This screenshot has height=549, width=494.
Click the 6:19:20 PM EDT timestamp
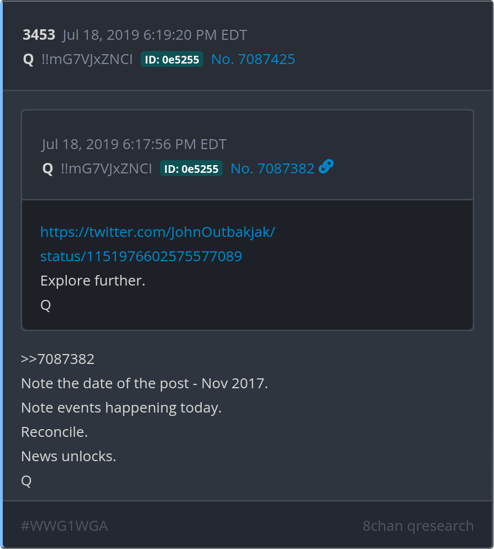(x=155, y=35)
